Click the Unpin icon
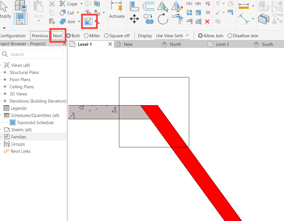The height and width of the screenshot is (221, 284). point(207,4)
